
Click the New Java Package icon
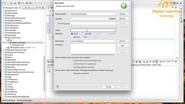coord(27,3)
